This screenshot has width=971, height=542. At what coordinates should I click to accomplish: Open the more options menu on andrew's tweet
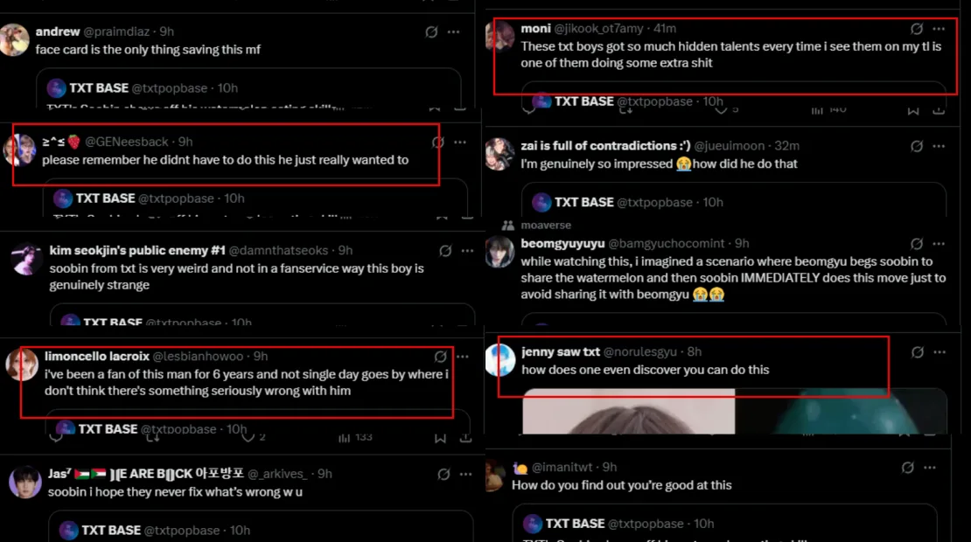pyautogui.click(x=453, y=32)
